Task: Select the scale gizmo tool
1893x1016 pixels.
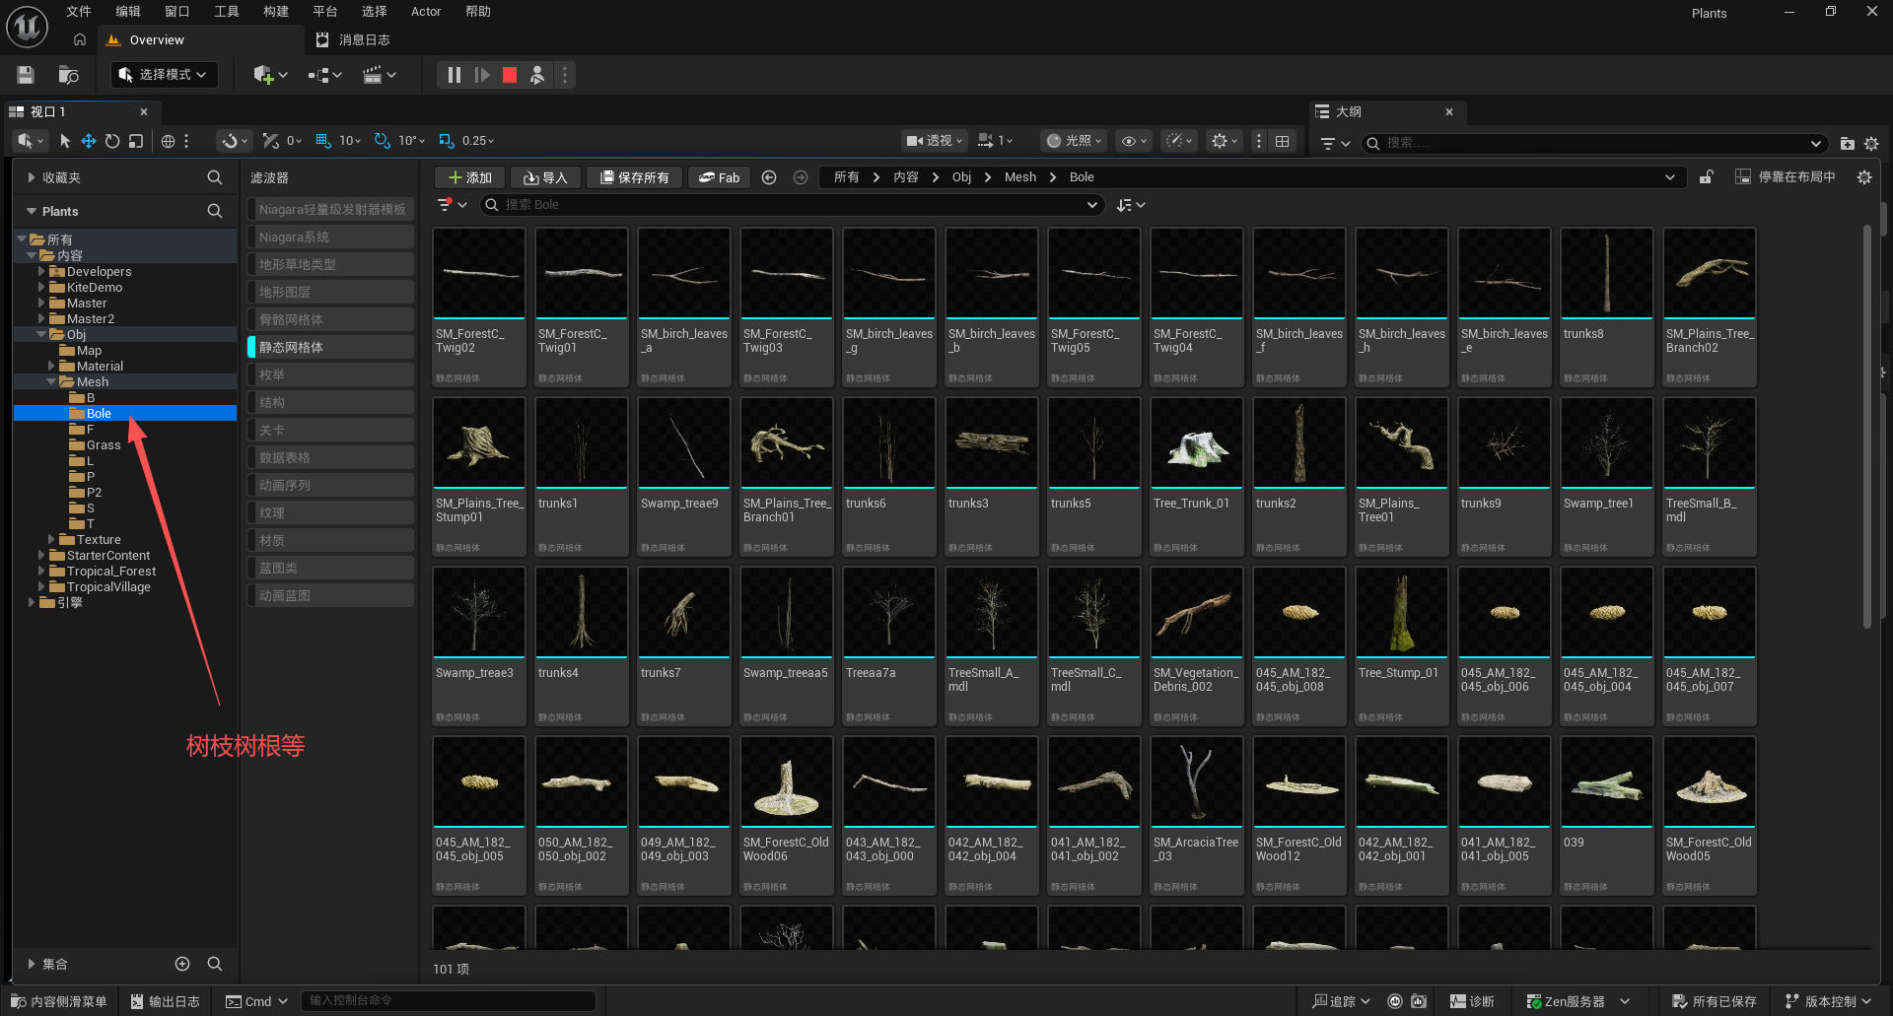Action: [x=136, y=141]
